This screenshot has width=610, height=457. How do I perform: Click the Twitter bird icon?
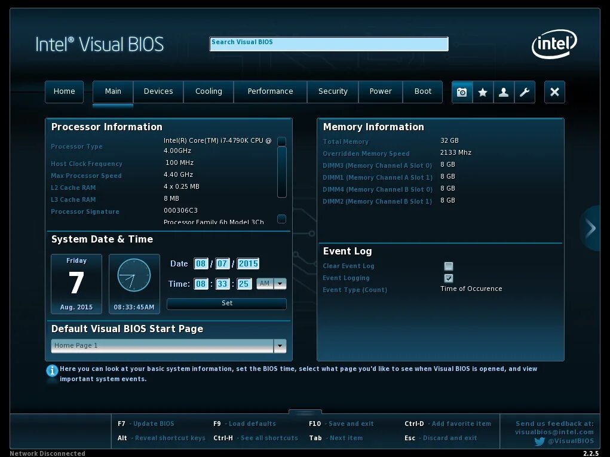pyautogui.click(x=540, y=441)
